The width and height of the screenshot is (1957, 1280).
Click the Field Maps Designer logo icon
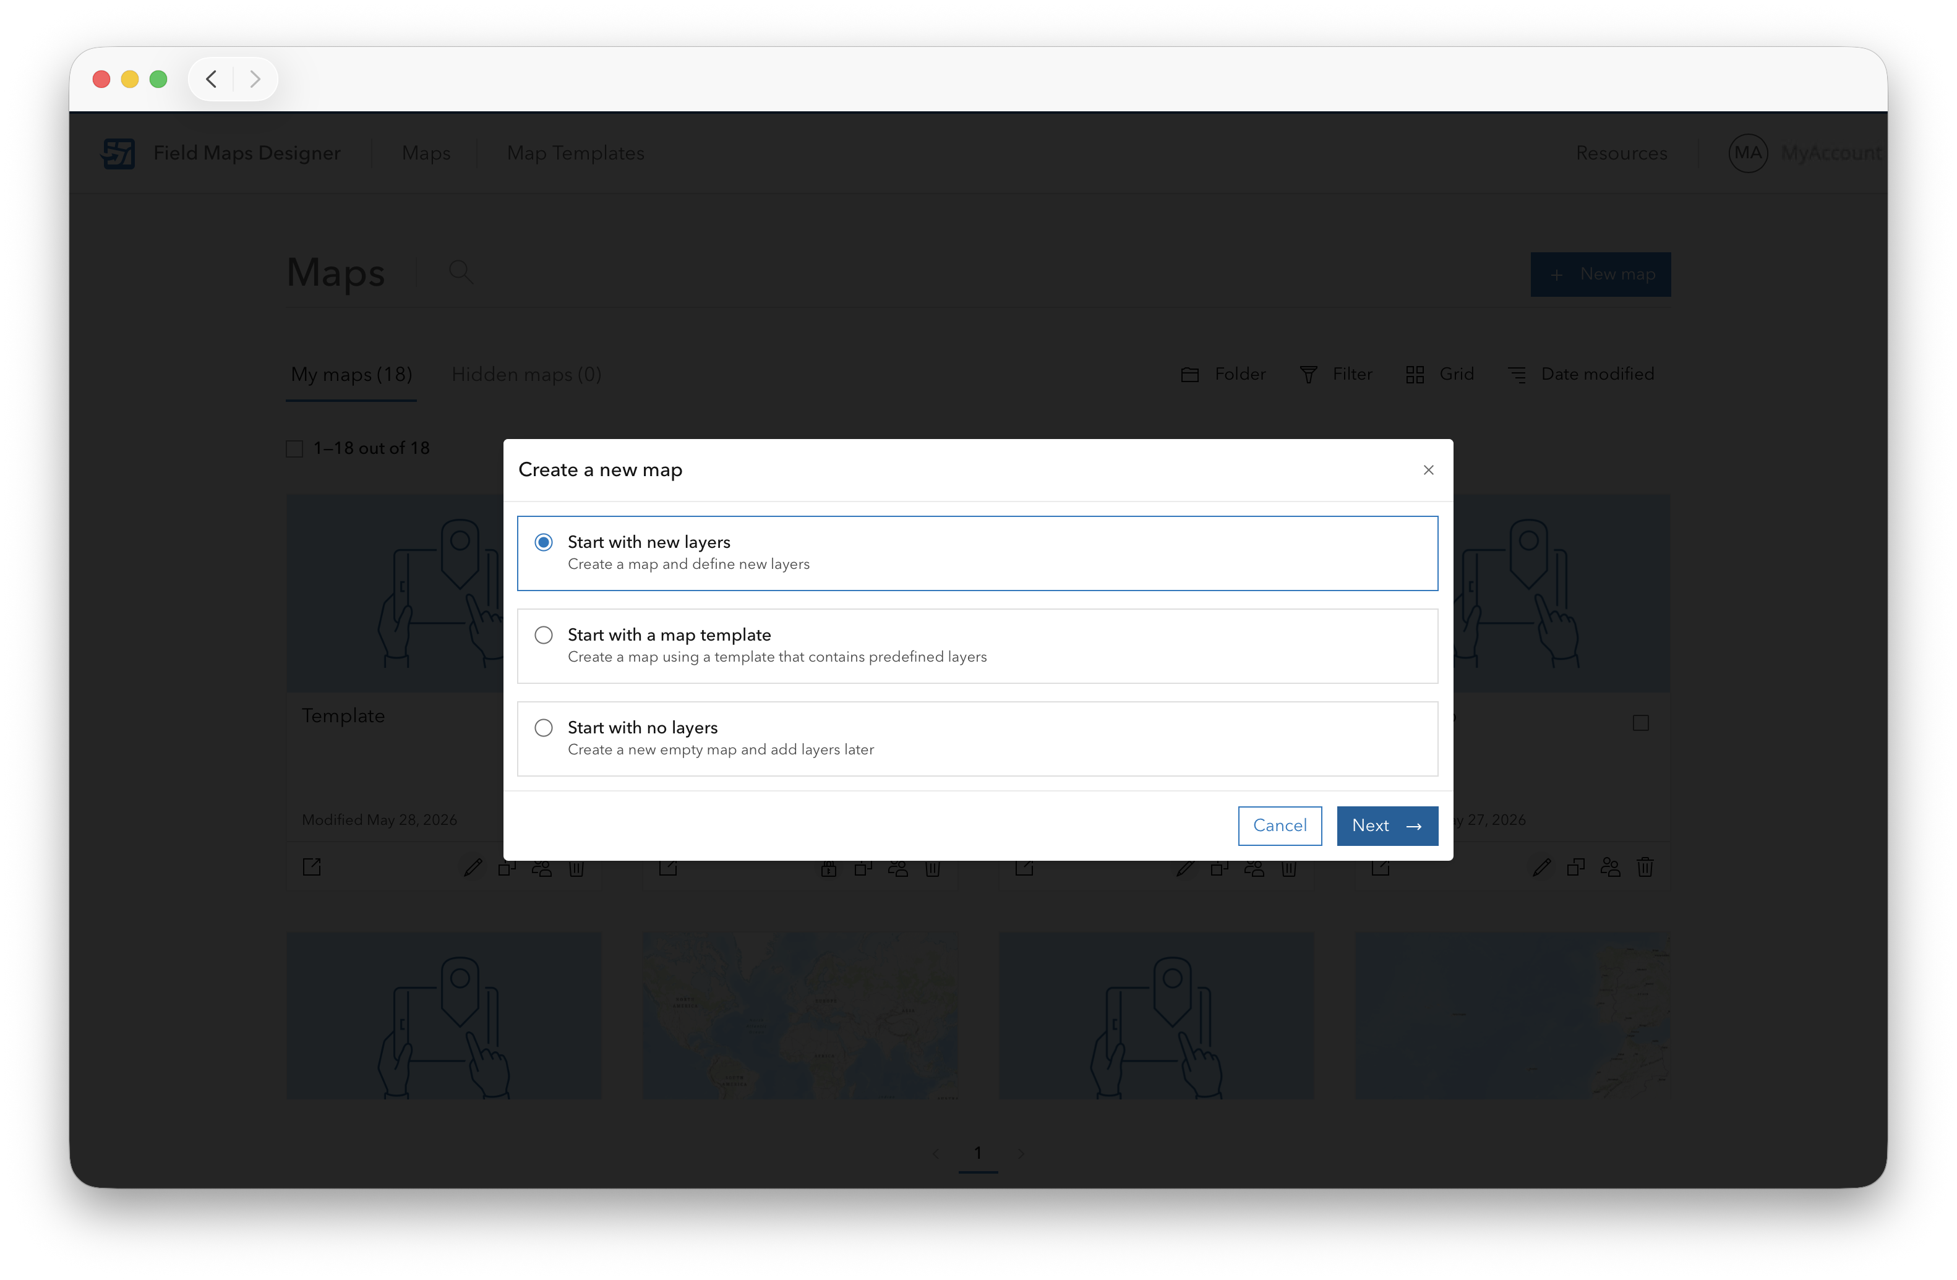(x=118, y=153)
